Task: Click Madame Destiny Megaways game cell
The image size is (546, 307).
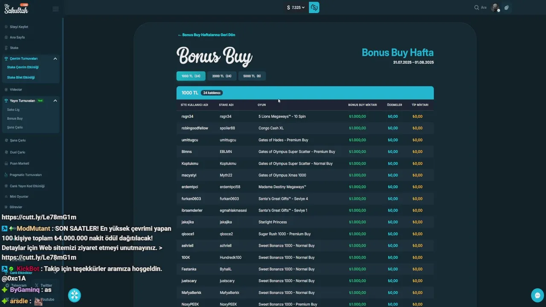Action: (x=282, y=187)
